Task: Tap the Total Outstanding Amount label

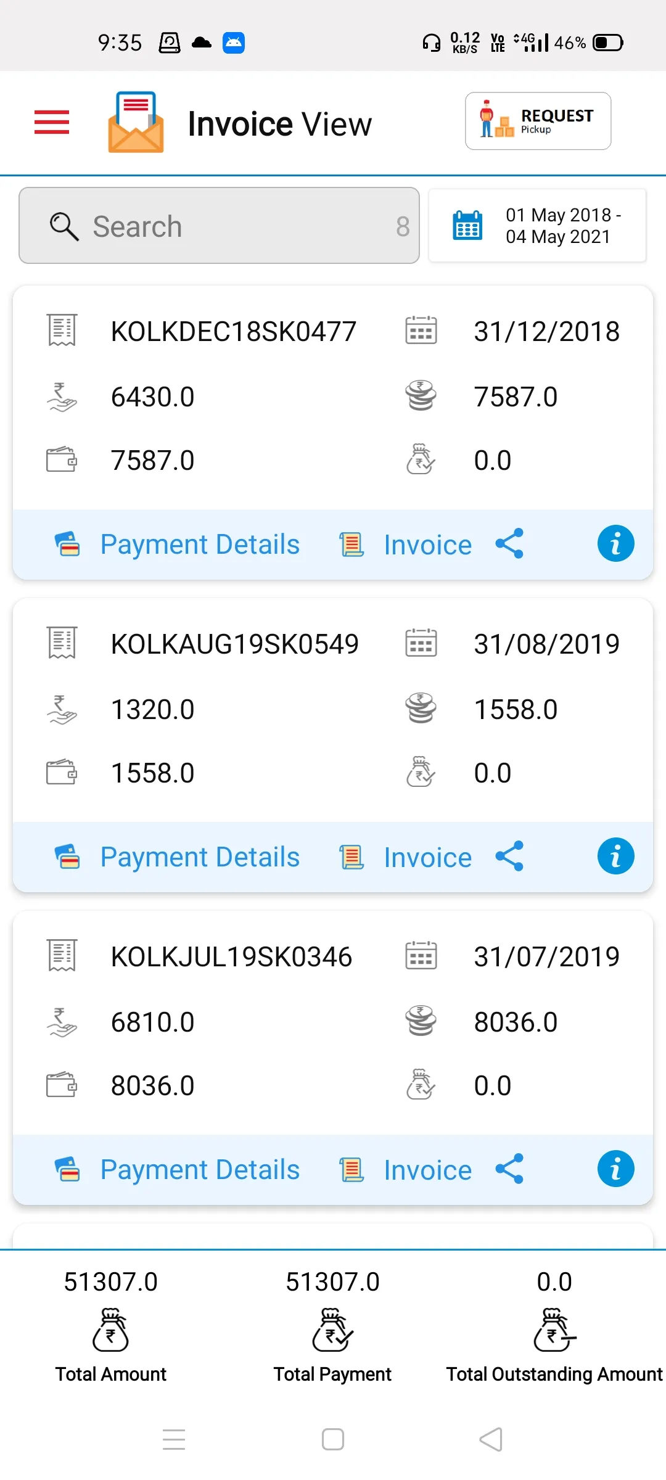Action: coord(554,1374)
